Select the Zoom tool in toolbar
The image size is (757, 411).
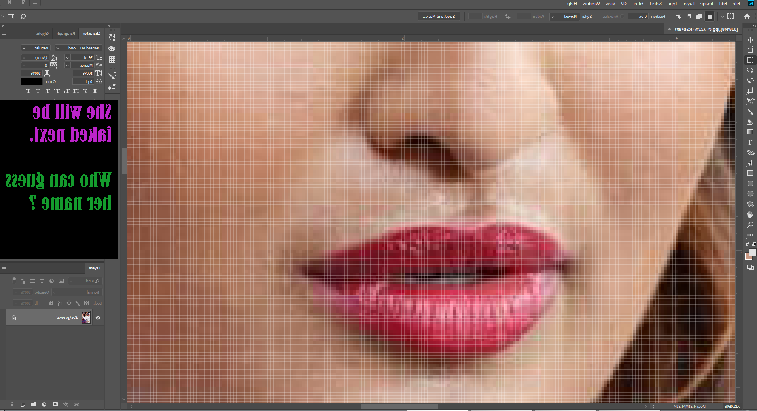[x=750, y=225]
